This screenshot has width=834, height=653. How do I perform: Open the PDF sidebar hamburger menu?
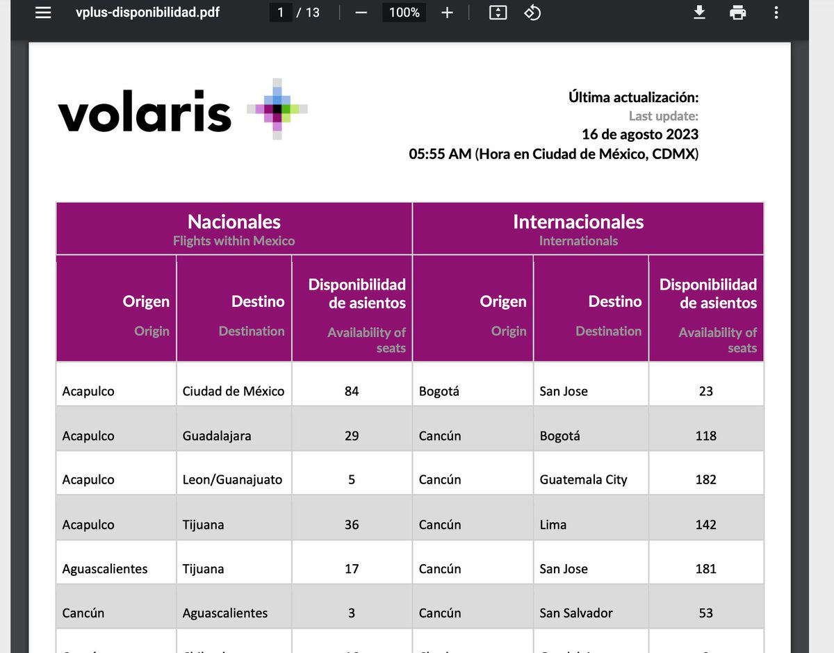click(x=43, y=13)
